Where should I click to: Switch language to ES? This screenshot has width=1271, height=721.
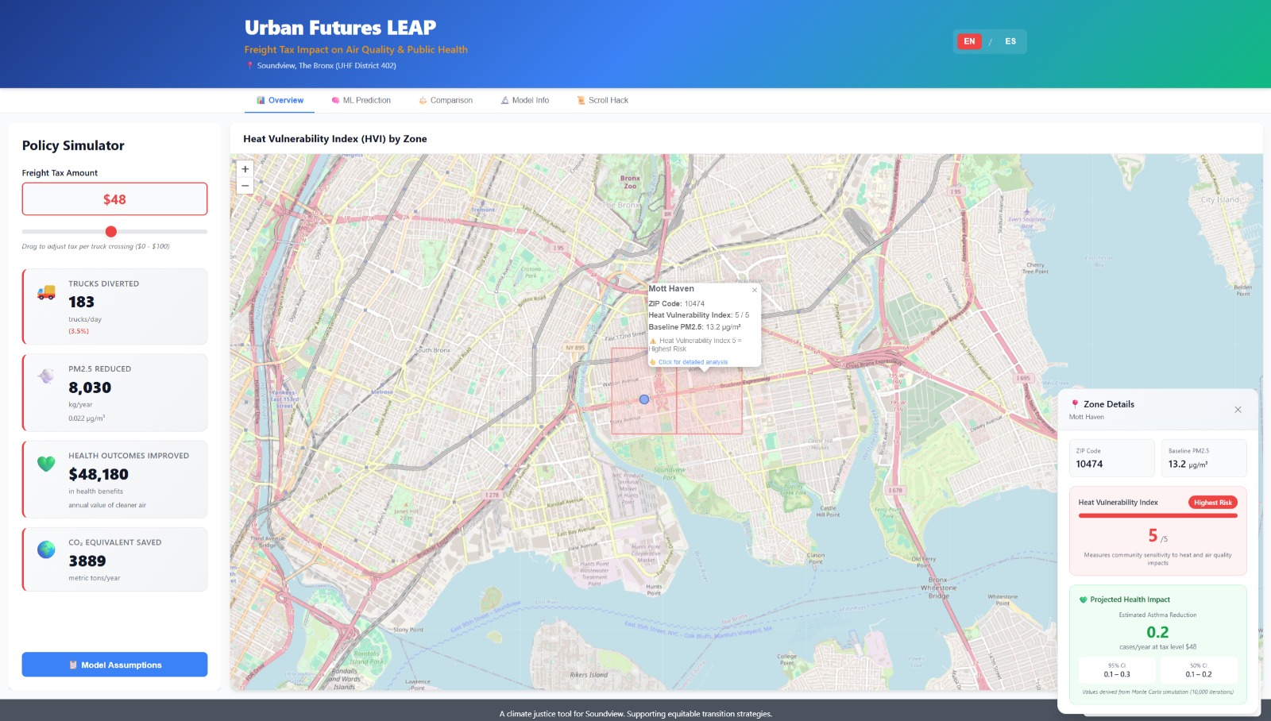1010,41
